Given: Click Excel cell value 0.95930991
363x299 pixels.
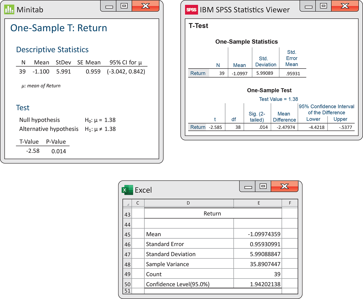Looking at the screenshot, I should click(258, 244).
